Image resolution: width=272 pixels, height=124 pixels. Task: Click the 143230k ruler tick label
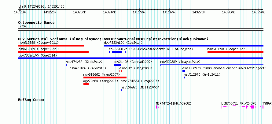point(80,12)
